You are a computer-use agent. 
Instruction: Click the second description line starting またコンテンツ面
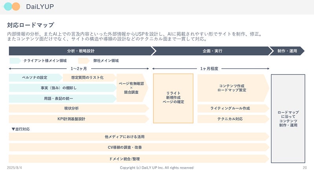[x=107, y=39]
